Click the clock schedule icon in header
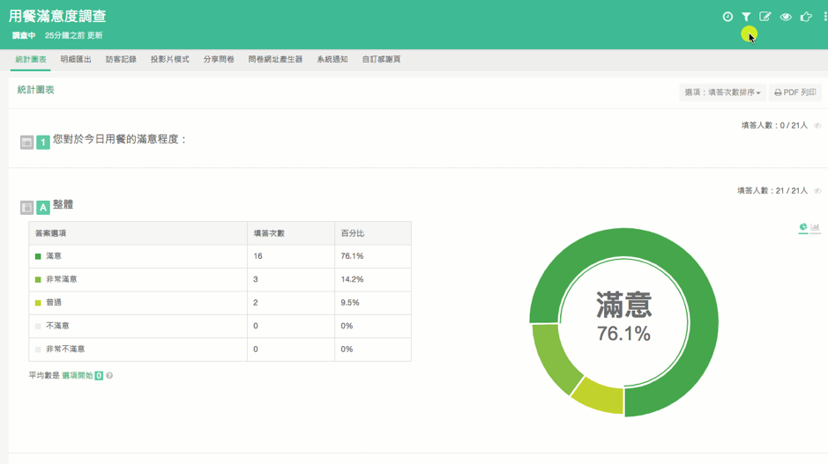 (x=727, y=17)
